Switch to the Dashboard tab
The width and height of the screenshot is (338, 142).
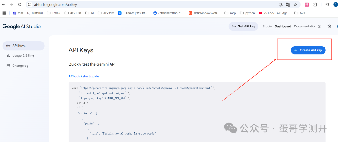283,27
